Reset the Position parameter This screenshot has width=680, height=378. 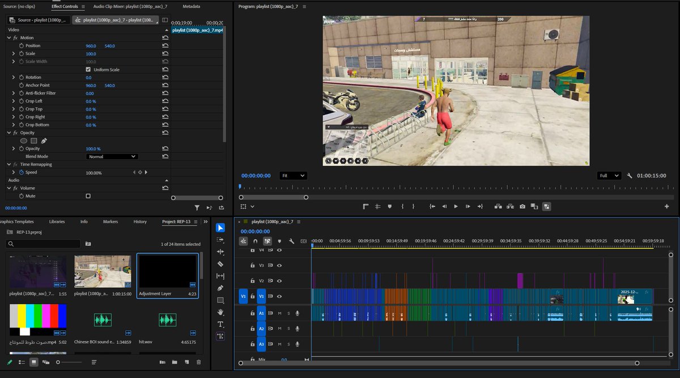pyautogui.click(x=165, y=46)
